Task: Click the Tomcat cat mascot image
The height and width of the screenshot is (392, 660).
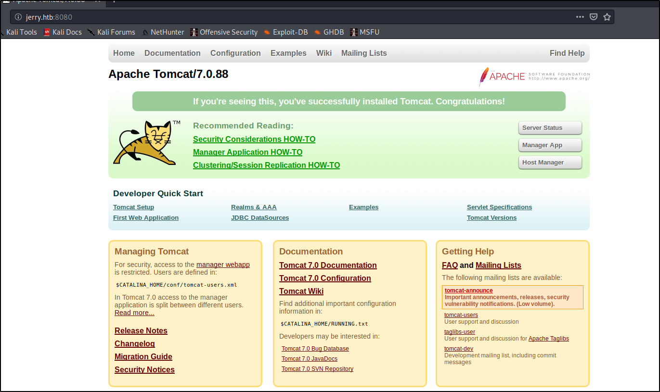Action: pyautogui.click(x=147, y=143)
